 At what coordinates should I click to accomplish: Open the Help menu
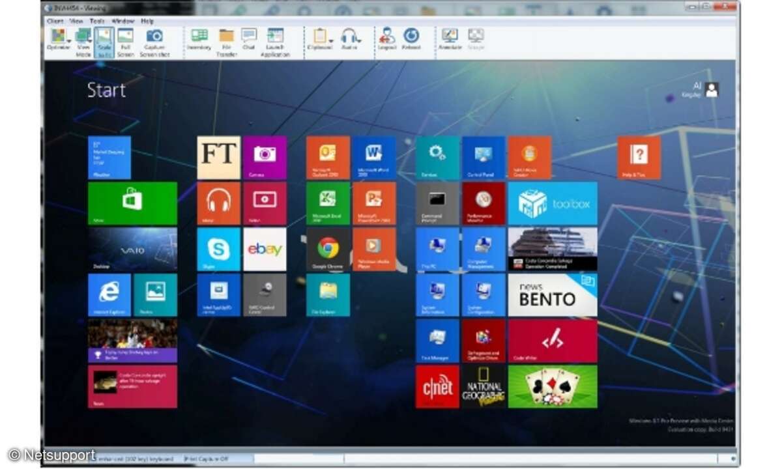click(x=147, y=21)
